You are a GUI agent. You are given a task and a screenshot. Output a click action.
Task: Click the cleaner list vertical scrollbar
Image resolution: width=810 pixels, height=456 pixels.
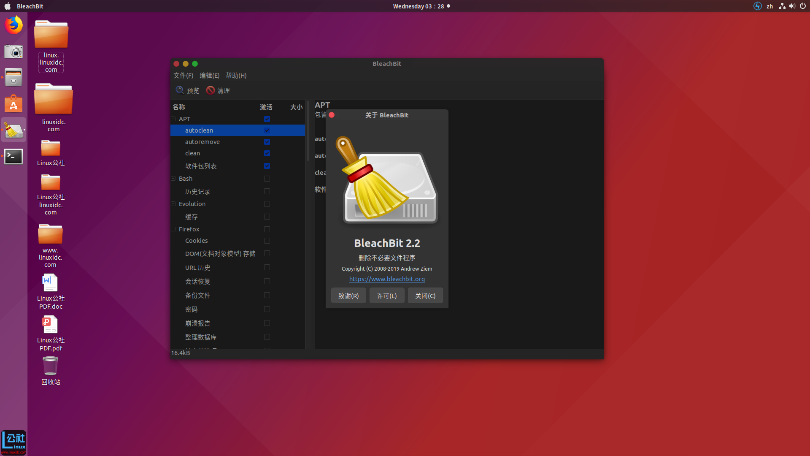point(308,131)
